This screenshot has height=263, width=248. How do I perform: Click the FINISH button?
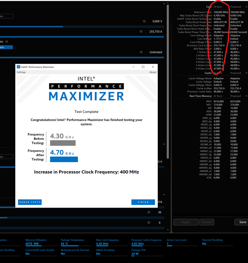tap(143, 202)
